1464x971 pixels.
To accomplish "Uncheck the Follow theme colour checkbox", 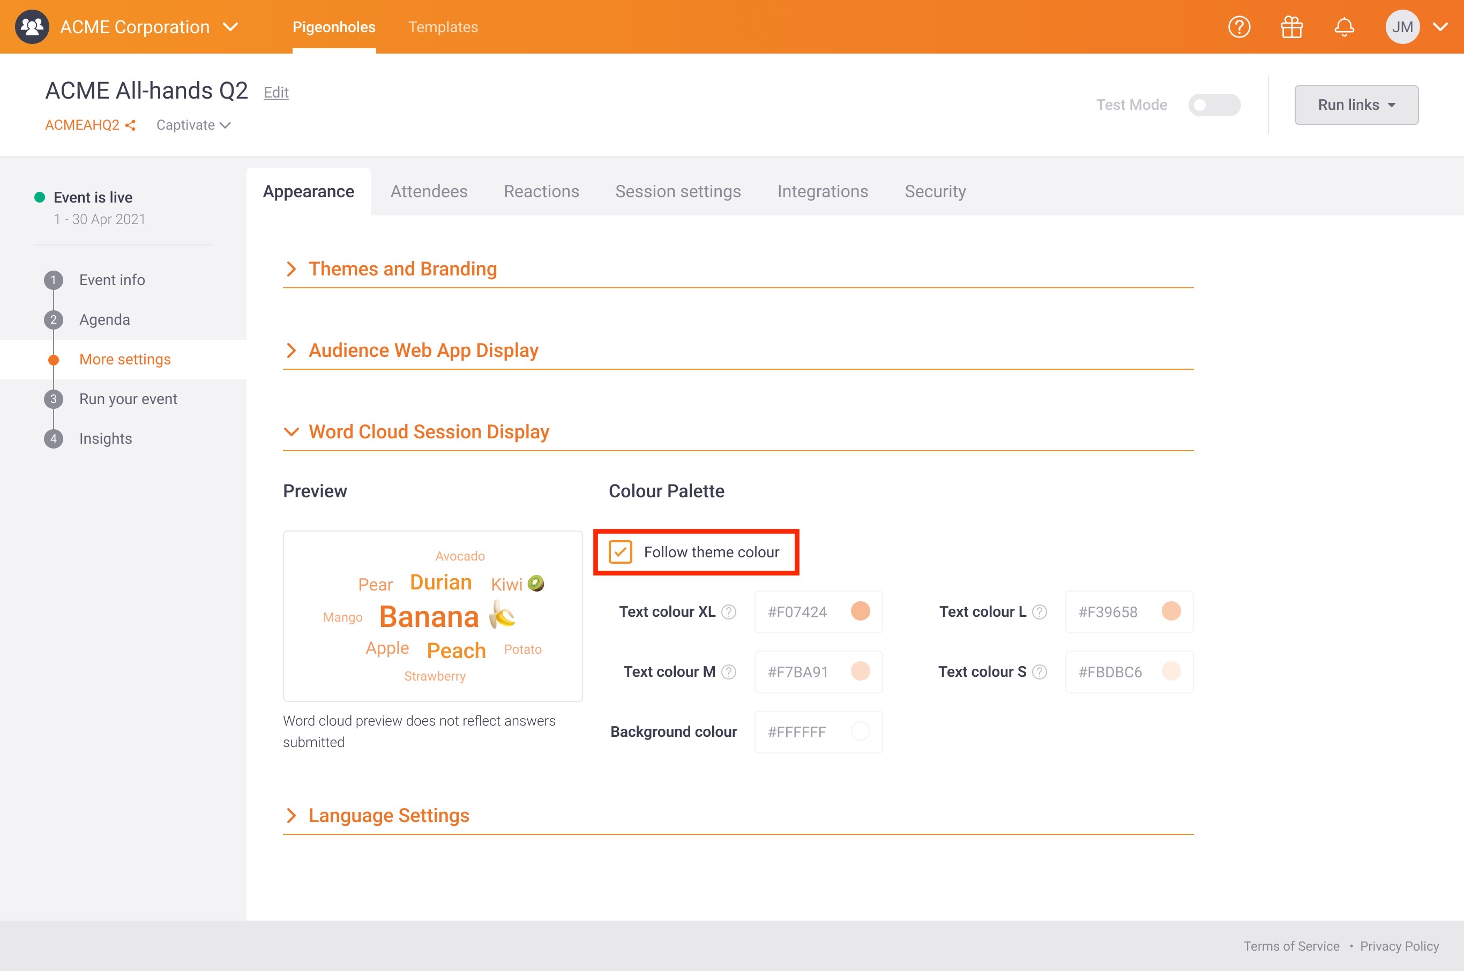I will 620,552.
